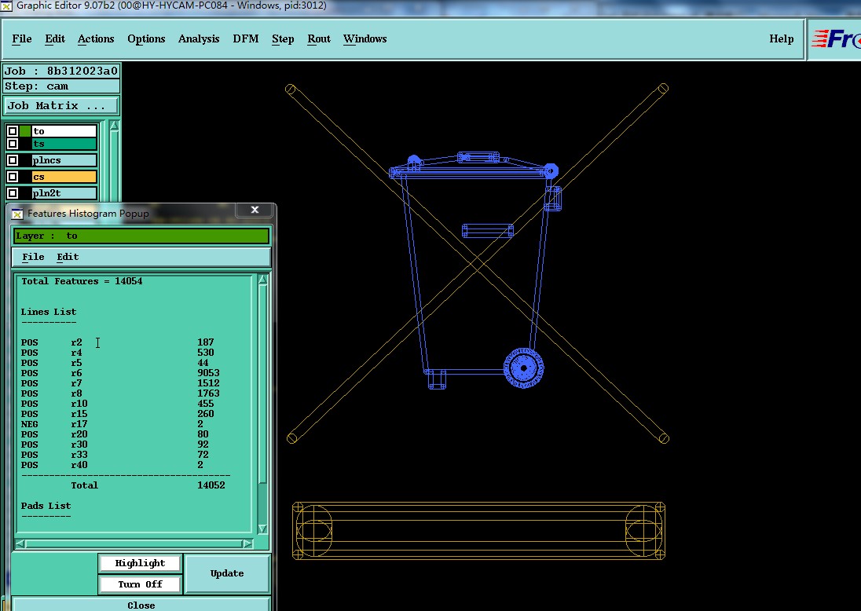Click histogram list scroll up arrow
Image resolution: width=861 pixels, height=611 pixels.
[x=262, y=280]
